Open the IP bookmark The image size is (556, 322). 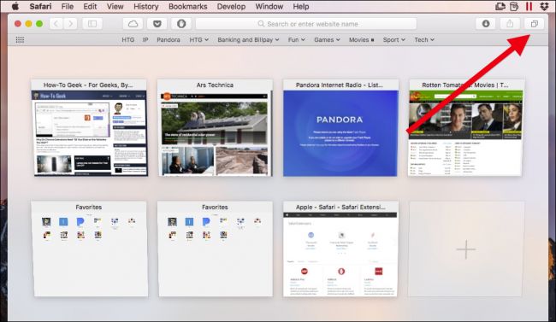[x=145, y=39]
